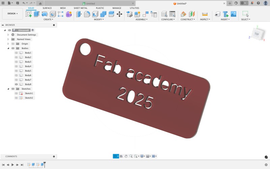Switch to the MESH tab
This screenshot has width=270, height=169.
pyautogui.click(x=63, y=8)
